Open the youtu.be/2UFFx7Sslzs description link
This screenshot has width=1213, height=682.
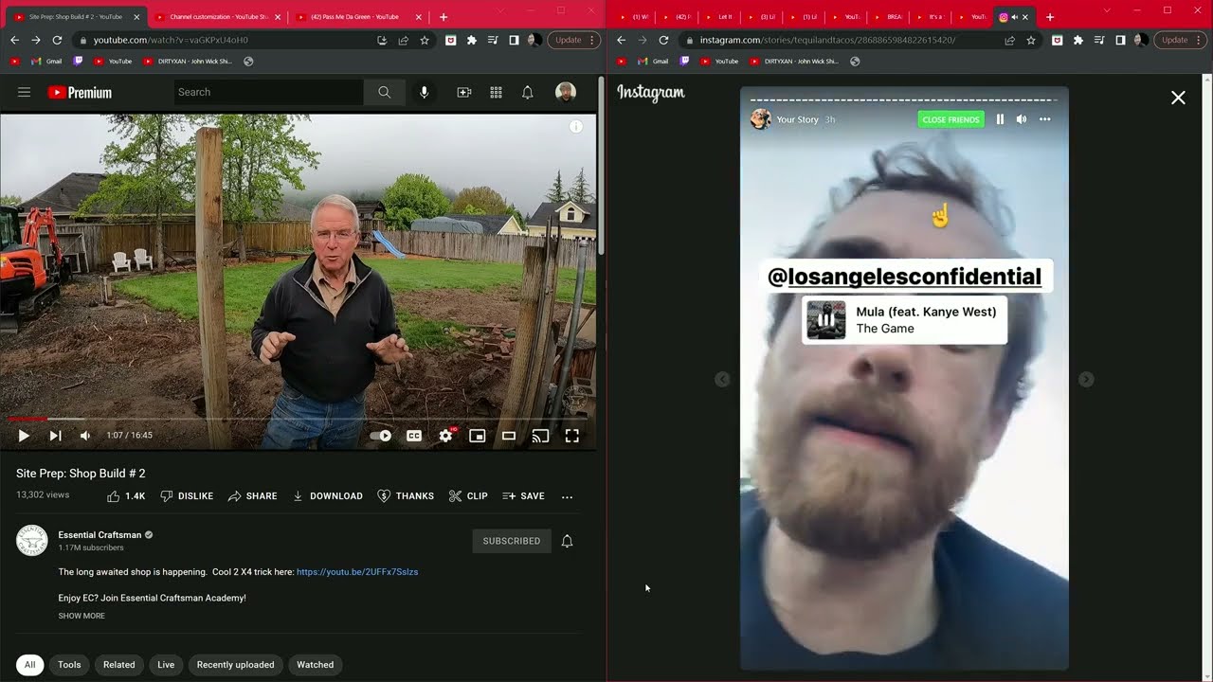click(x=357, y=572)
